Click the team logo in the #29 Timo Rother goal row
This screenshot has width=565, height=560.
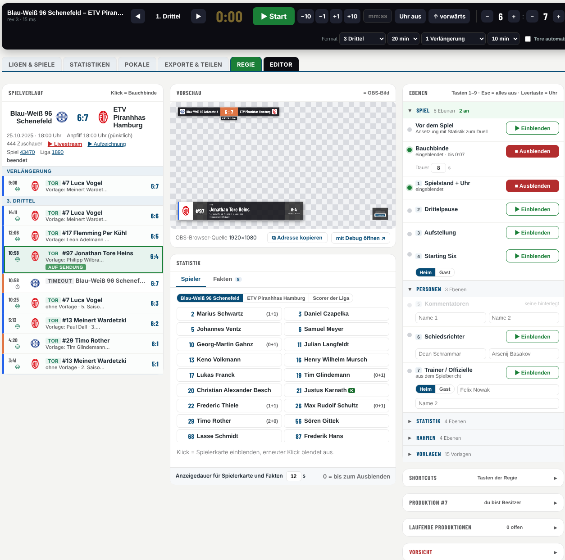35,343
